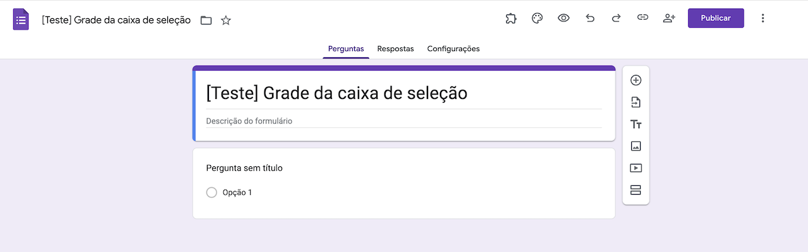Redo the last action
The image size is (808, 252).
pyautogui.click(x=616, y=18)
